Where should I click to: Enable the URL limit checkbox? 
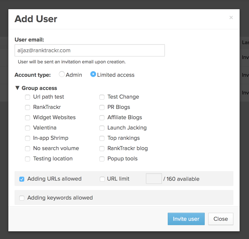click(102, 179)
